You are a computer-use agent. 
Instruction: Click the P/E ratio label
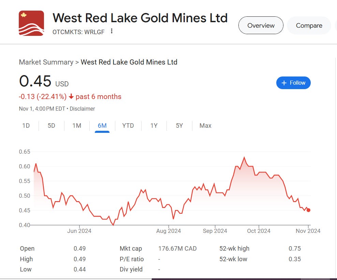coord(132,259)
